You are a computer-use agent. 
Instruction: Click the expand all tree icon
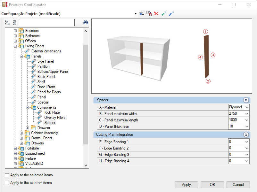click(x=7, y=22)
